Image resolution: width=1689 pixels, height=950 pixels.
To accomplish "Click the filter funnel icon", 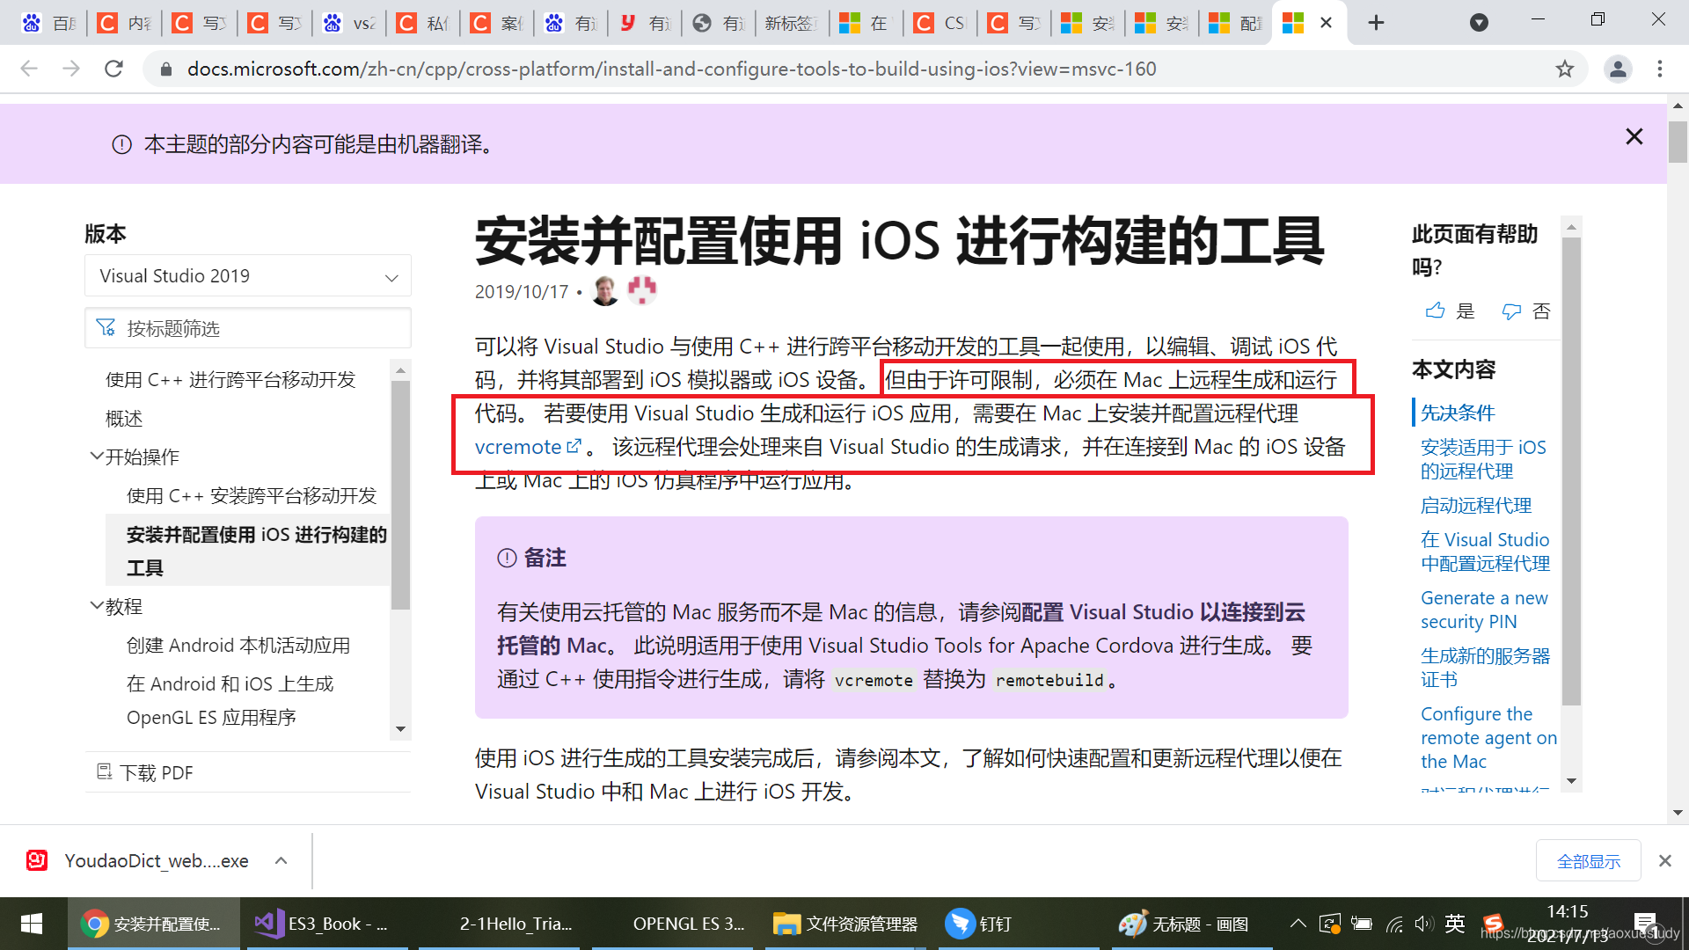I will [106, 328].
